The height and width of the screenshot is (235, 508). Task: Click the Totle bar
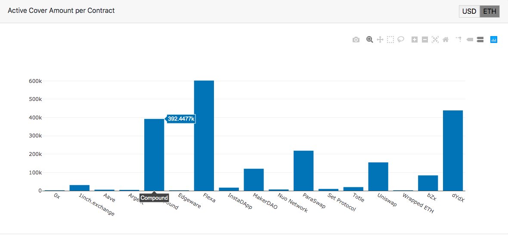point(353,189)
